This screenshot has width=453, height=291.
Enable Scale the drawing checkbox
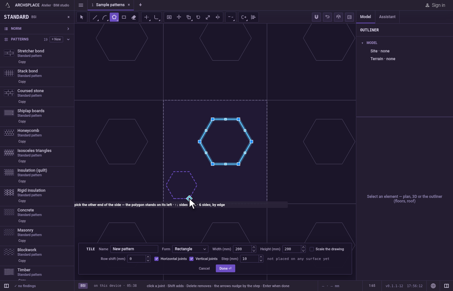[312, 249]
